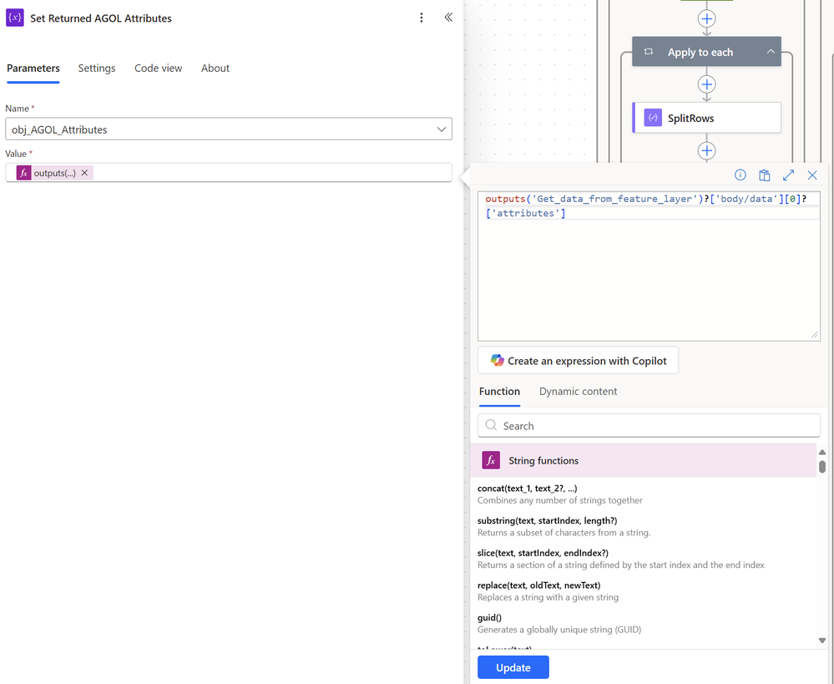This screenshot has height=684, width=834.
Task: Insert a step above SplitRows
Action: click(706, 84)
